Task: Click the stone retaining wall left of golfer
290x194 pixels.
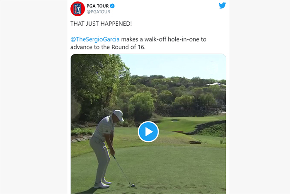Action: pos(81,138)
